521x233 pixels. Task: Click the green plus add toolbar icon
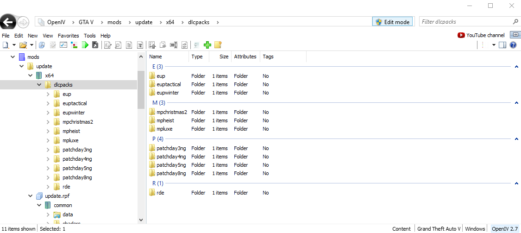tap(207, 45)
